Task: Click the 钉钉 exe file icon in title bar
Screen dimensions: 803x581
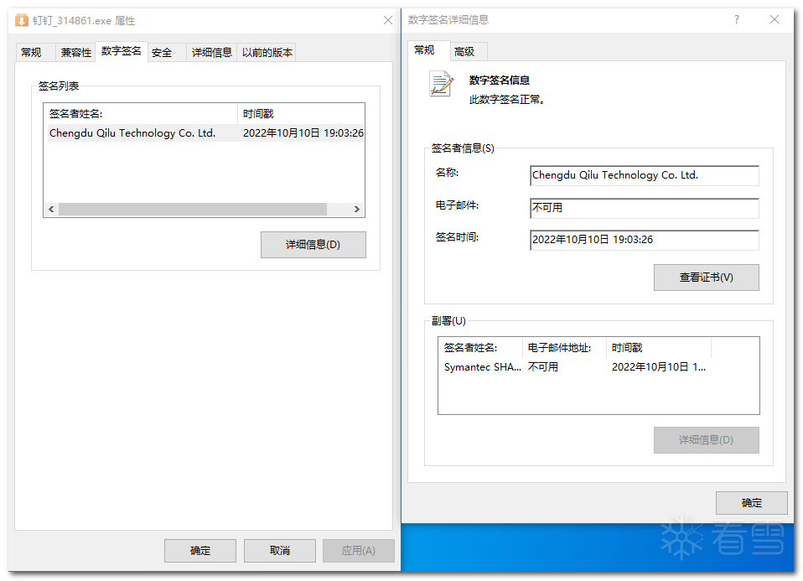Action: (22, 20)
